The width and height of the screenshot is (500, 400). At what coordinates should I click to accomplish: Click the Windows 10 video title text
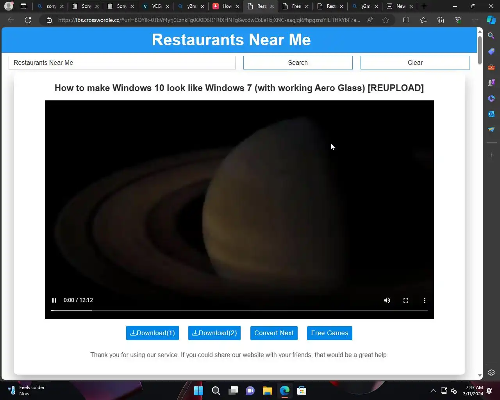(x=239, y=88)
